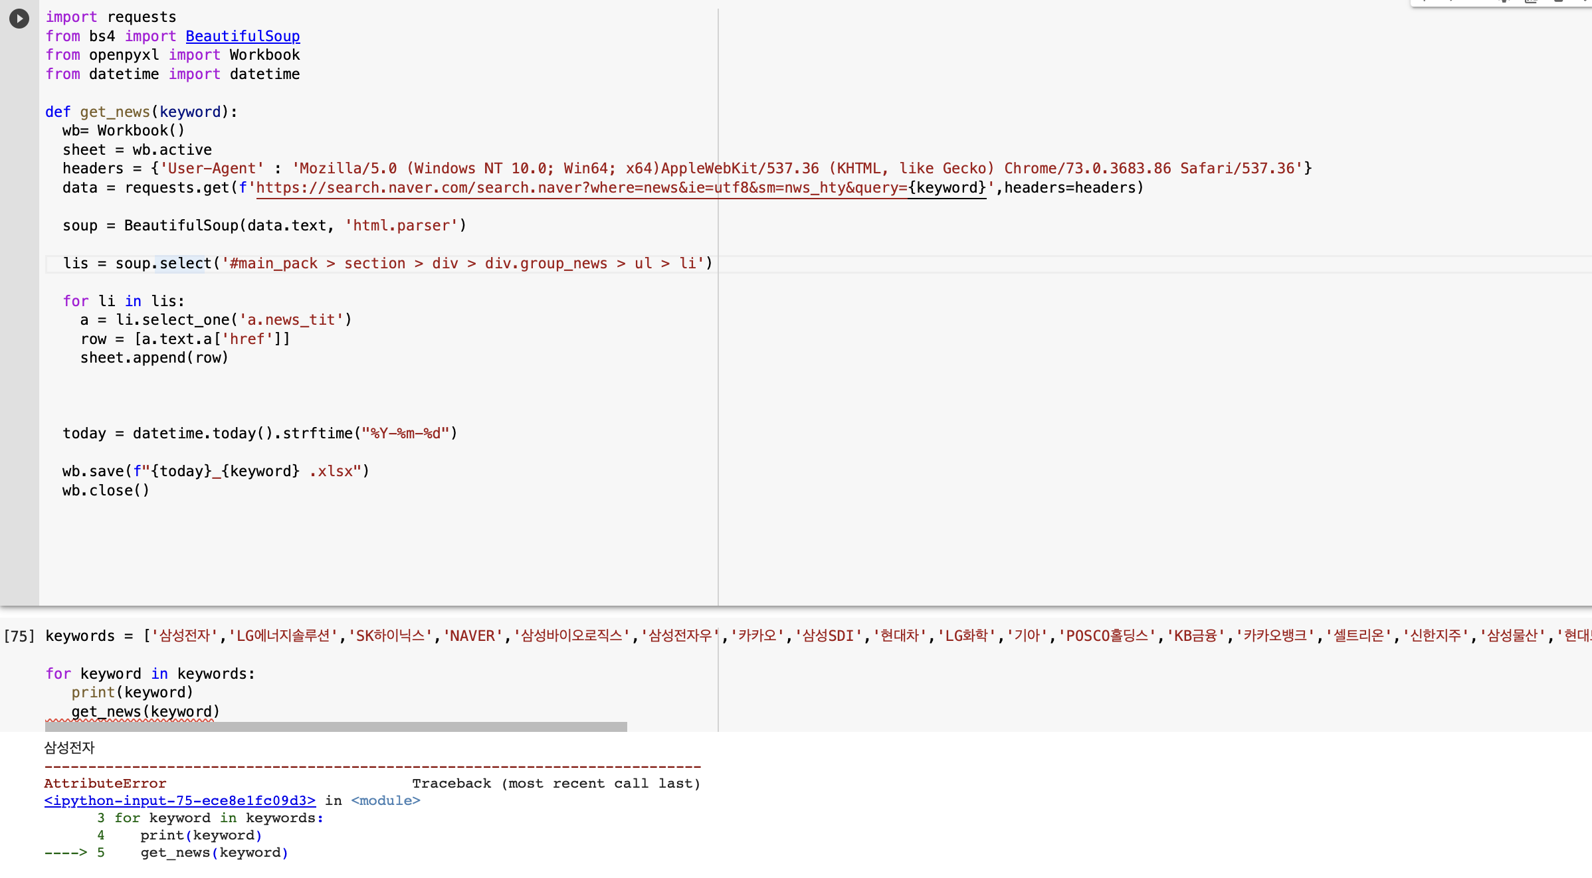
Task: Click 'Traceback (most recent call last)' text
Action: pyautogui.click(x=556, y=784)
